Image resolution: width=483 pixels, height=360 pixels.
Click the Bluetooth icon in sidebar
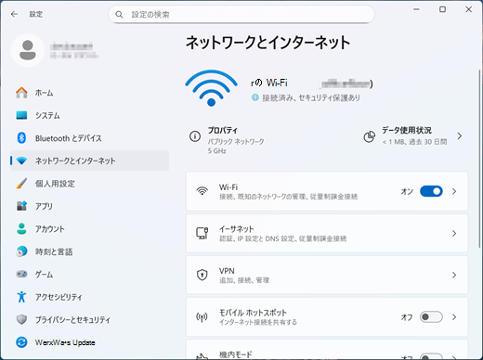(x=21, y=138)
